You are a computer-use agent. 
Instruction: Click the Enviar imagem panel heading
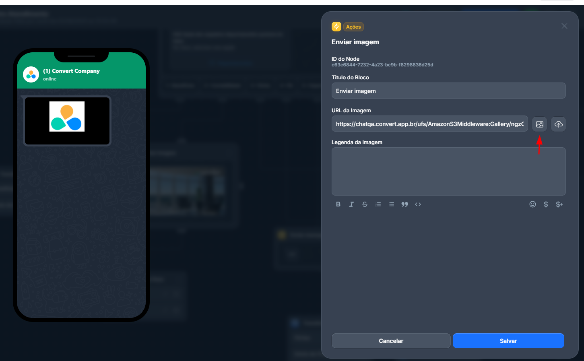coord(355,42)
